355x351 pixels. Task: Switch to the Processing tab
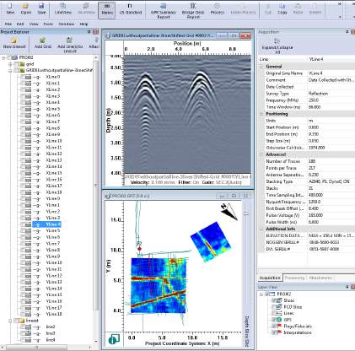pyautogui.click(x=294, y=278)
